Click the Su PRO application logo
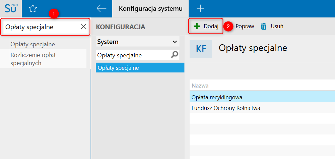Image resolution: width=335 pixels, height=159 pixels. 11,9
